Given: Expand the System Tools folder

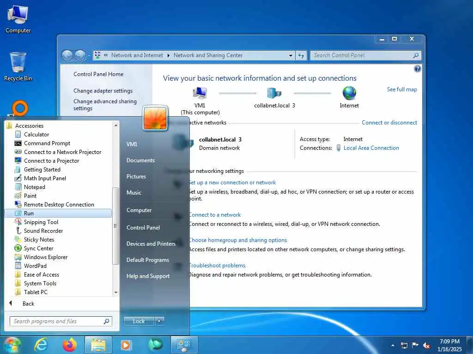Looking at the screenshot, I should [x=40, y=283].
